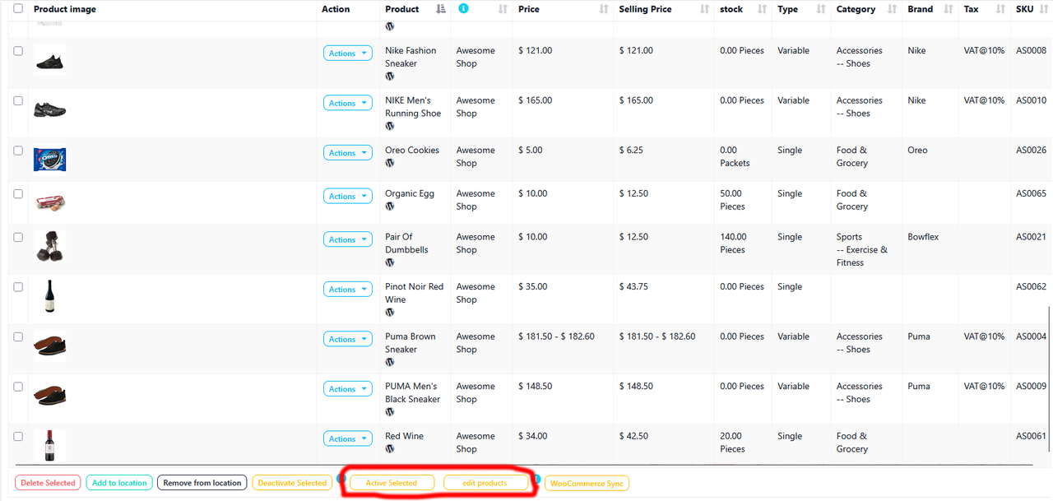Click WordPress icon under Oreo Cookies
The width and height of the screenshot is (1053, 501).
(x=390, y=163)
